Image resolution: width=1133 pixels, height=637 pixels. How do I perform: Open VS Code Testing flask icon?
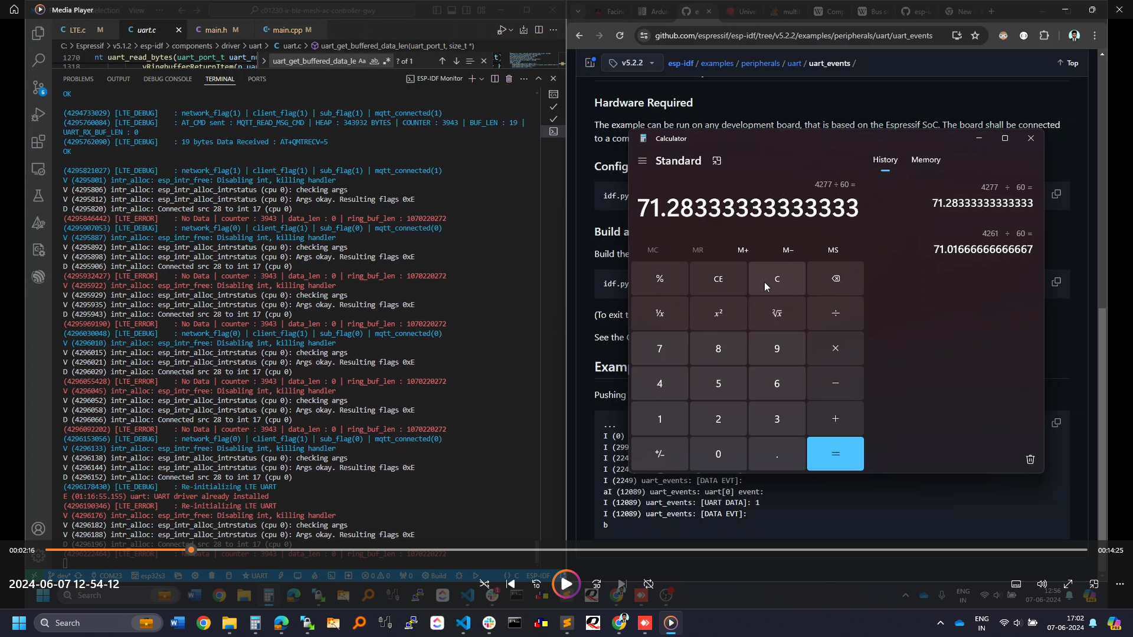(x=38, y=196)
